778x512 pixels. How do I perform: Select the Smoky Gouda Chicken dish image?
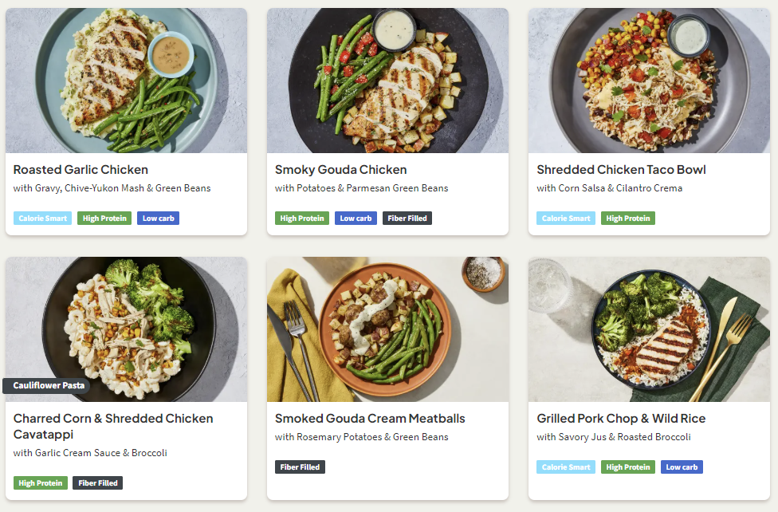[387, 80]
